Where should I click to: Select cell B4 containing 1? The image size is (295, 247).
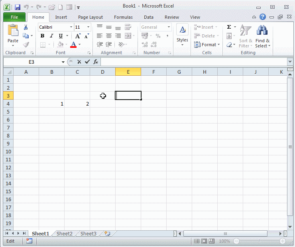click(52, 104)
